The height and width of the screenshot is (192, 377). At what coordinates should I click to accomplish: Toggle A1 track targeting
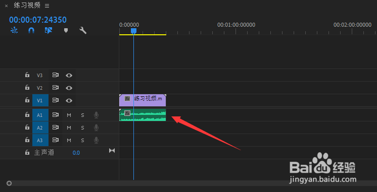point(40,115)
